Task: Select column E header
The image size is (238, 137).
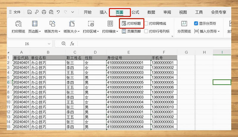Action: 129,52
